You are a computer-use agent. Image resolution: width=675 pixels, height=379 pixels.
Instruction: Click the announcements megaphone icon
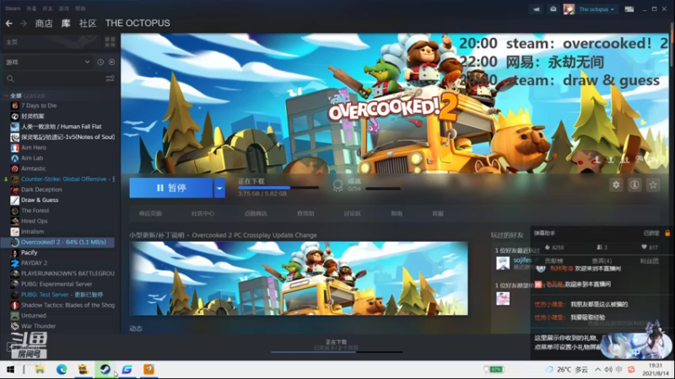pos(536,9)
